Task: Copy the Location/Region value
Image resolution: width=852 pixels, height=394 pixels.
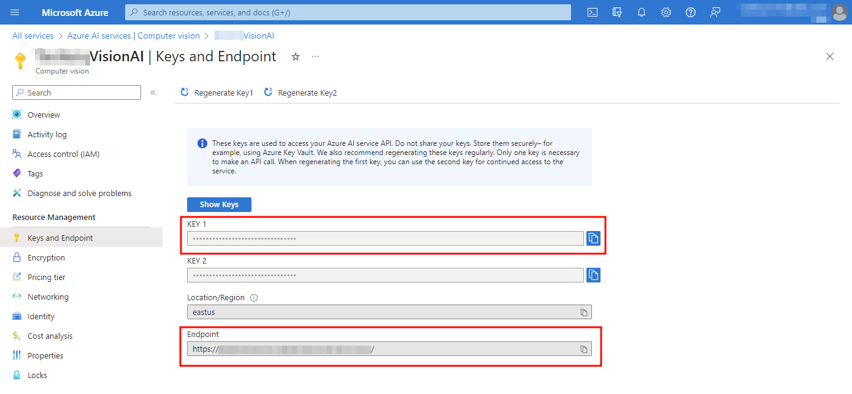Action: [584, 313]
